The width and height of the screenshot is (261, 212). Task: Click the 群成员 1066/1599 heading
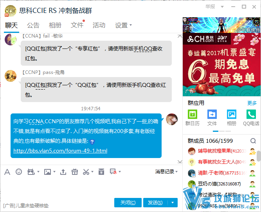point(210,141)
